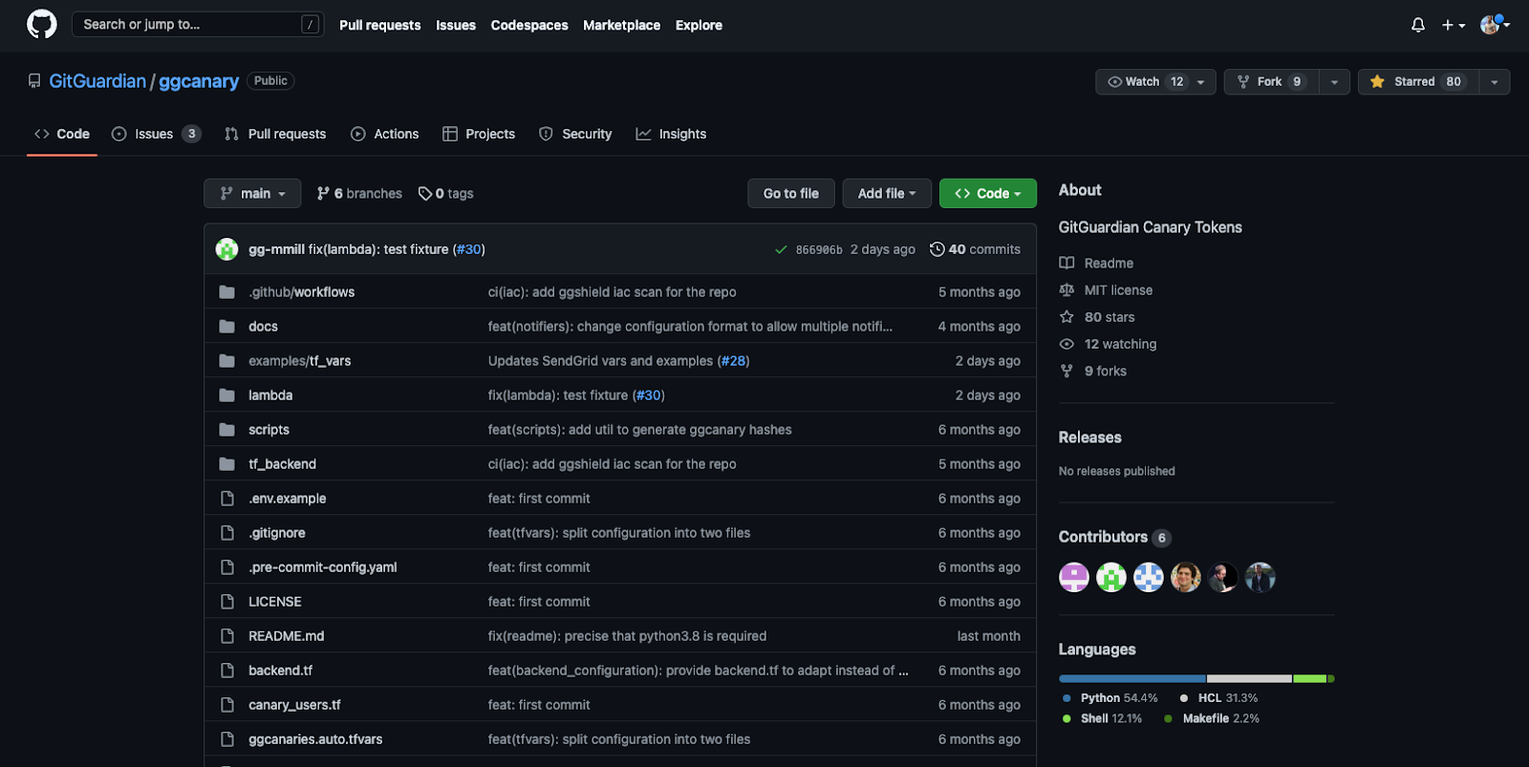This screenshot has height=767, width=1529.
Task: Click the backend.tf file icon
Action: coord(227,671)
